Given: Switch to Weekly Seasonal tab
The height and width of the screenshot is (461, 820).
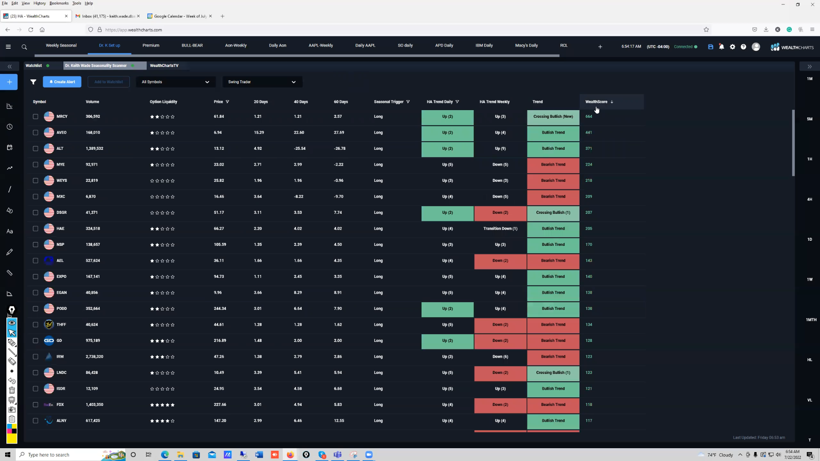Looking at the screenshot, I should (x=61, y=45).
